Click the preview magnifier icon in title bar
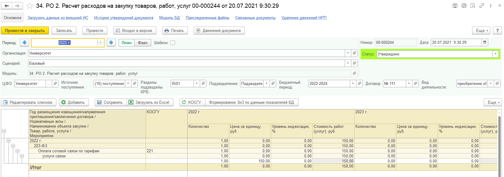The height and width of the screenshot is (177, 504). point(473,6)
